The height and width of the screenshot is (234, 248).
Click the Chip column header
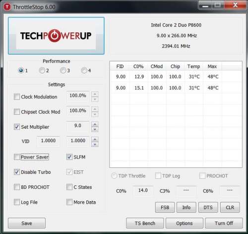[175, 67]
